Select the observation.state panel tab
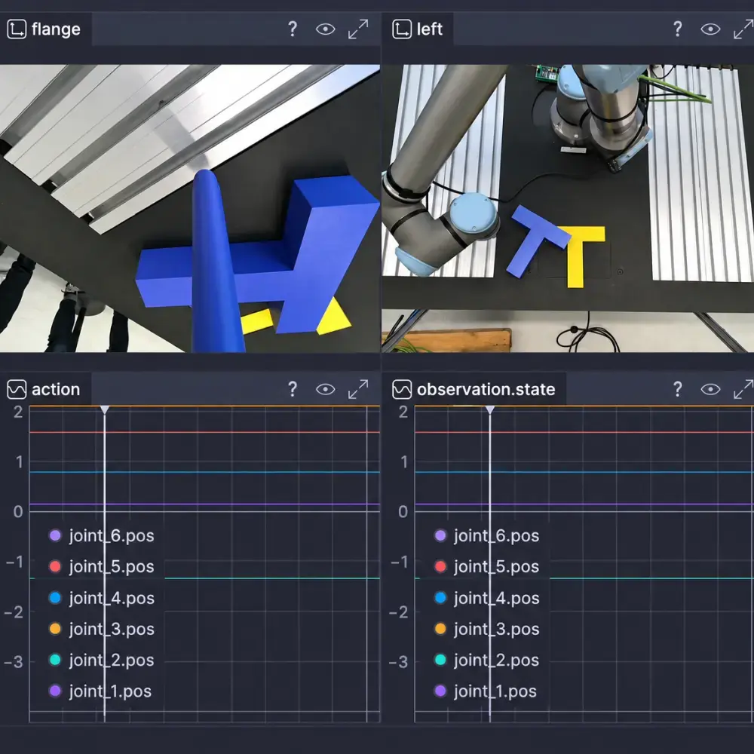 [x=474, y=389]
